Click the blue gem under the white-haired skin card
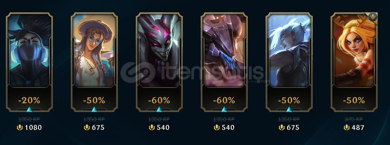The image size is (390, 145). coord(289,109)
